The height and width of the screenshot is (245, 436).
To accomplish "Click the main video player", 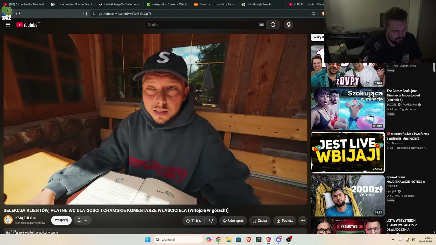I will pyautogui.click(x=155, y=119).
